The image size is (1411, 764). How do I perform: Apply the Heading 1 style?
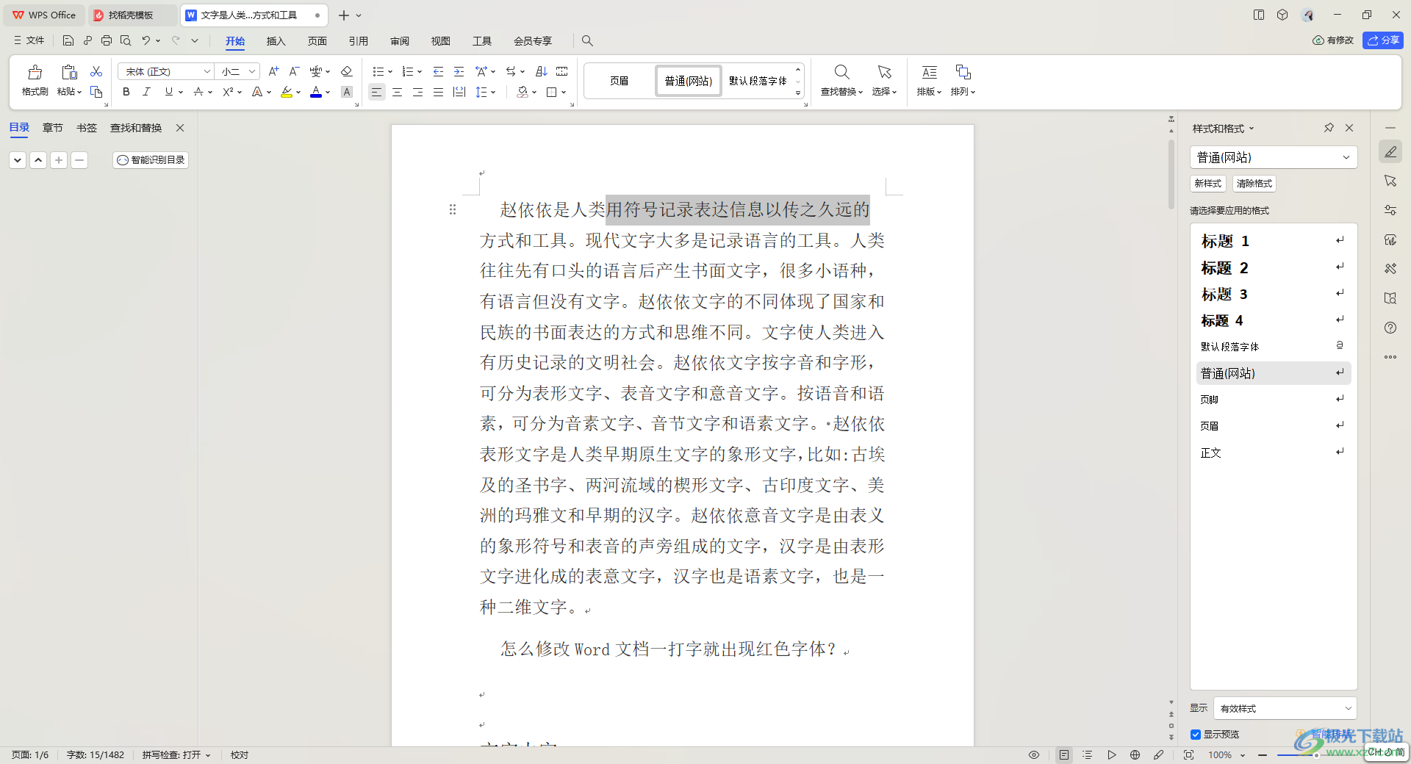(x=1273, y=241)
